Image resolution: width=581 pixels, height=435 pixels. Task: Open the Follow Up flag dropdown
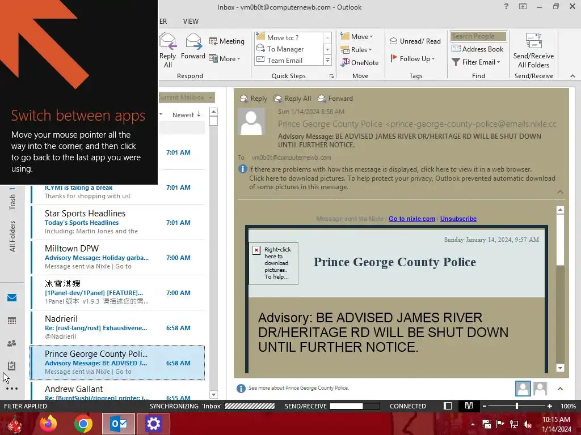(413, 58)
